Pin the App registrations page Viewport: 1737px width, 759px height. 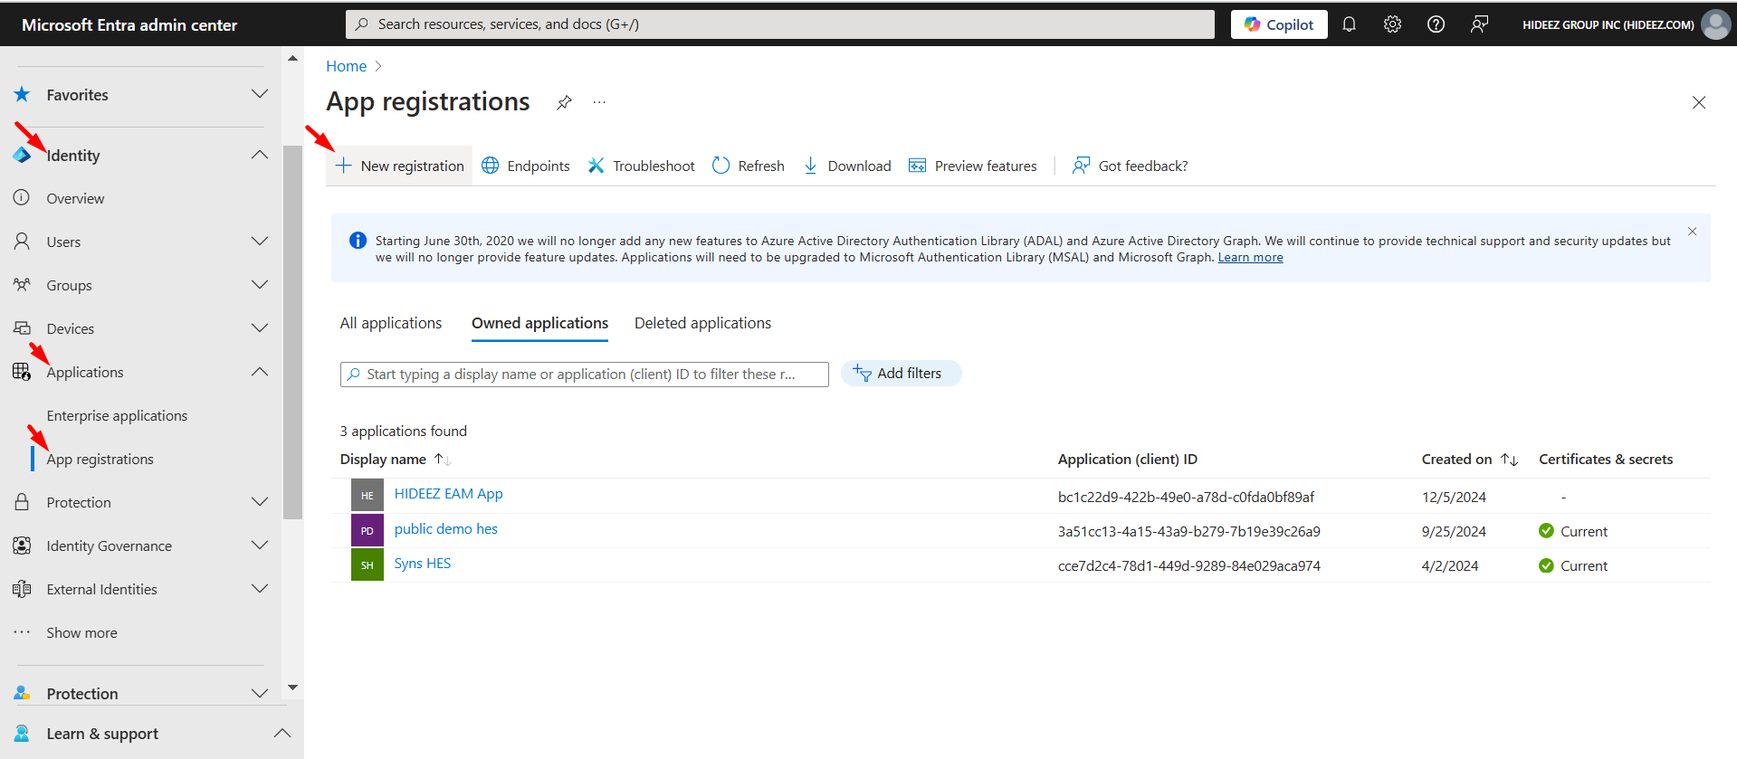[564, 102]
